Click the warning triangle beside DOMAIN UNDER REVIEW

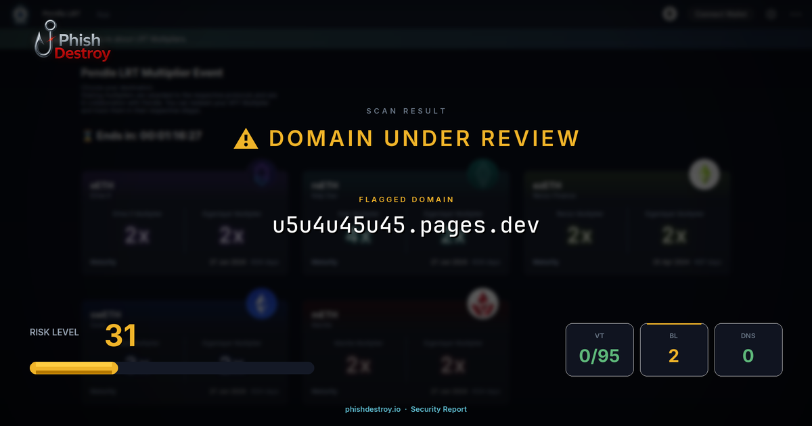coord(246,138)
